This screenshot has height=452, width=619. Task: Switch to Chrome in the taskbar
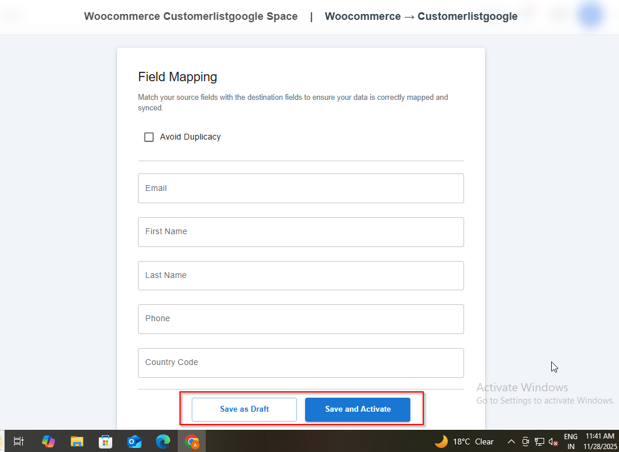(192, 441)
